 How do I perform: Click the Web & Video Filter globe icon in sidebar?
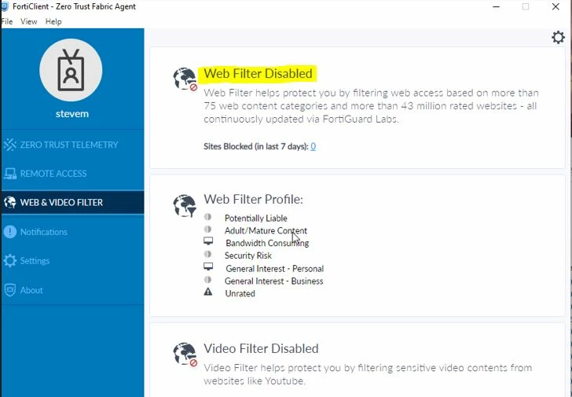[10, 203]
